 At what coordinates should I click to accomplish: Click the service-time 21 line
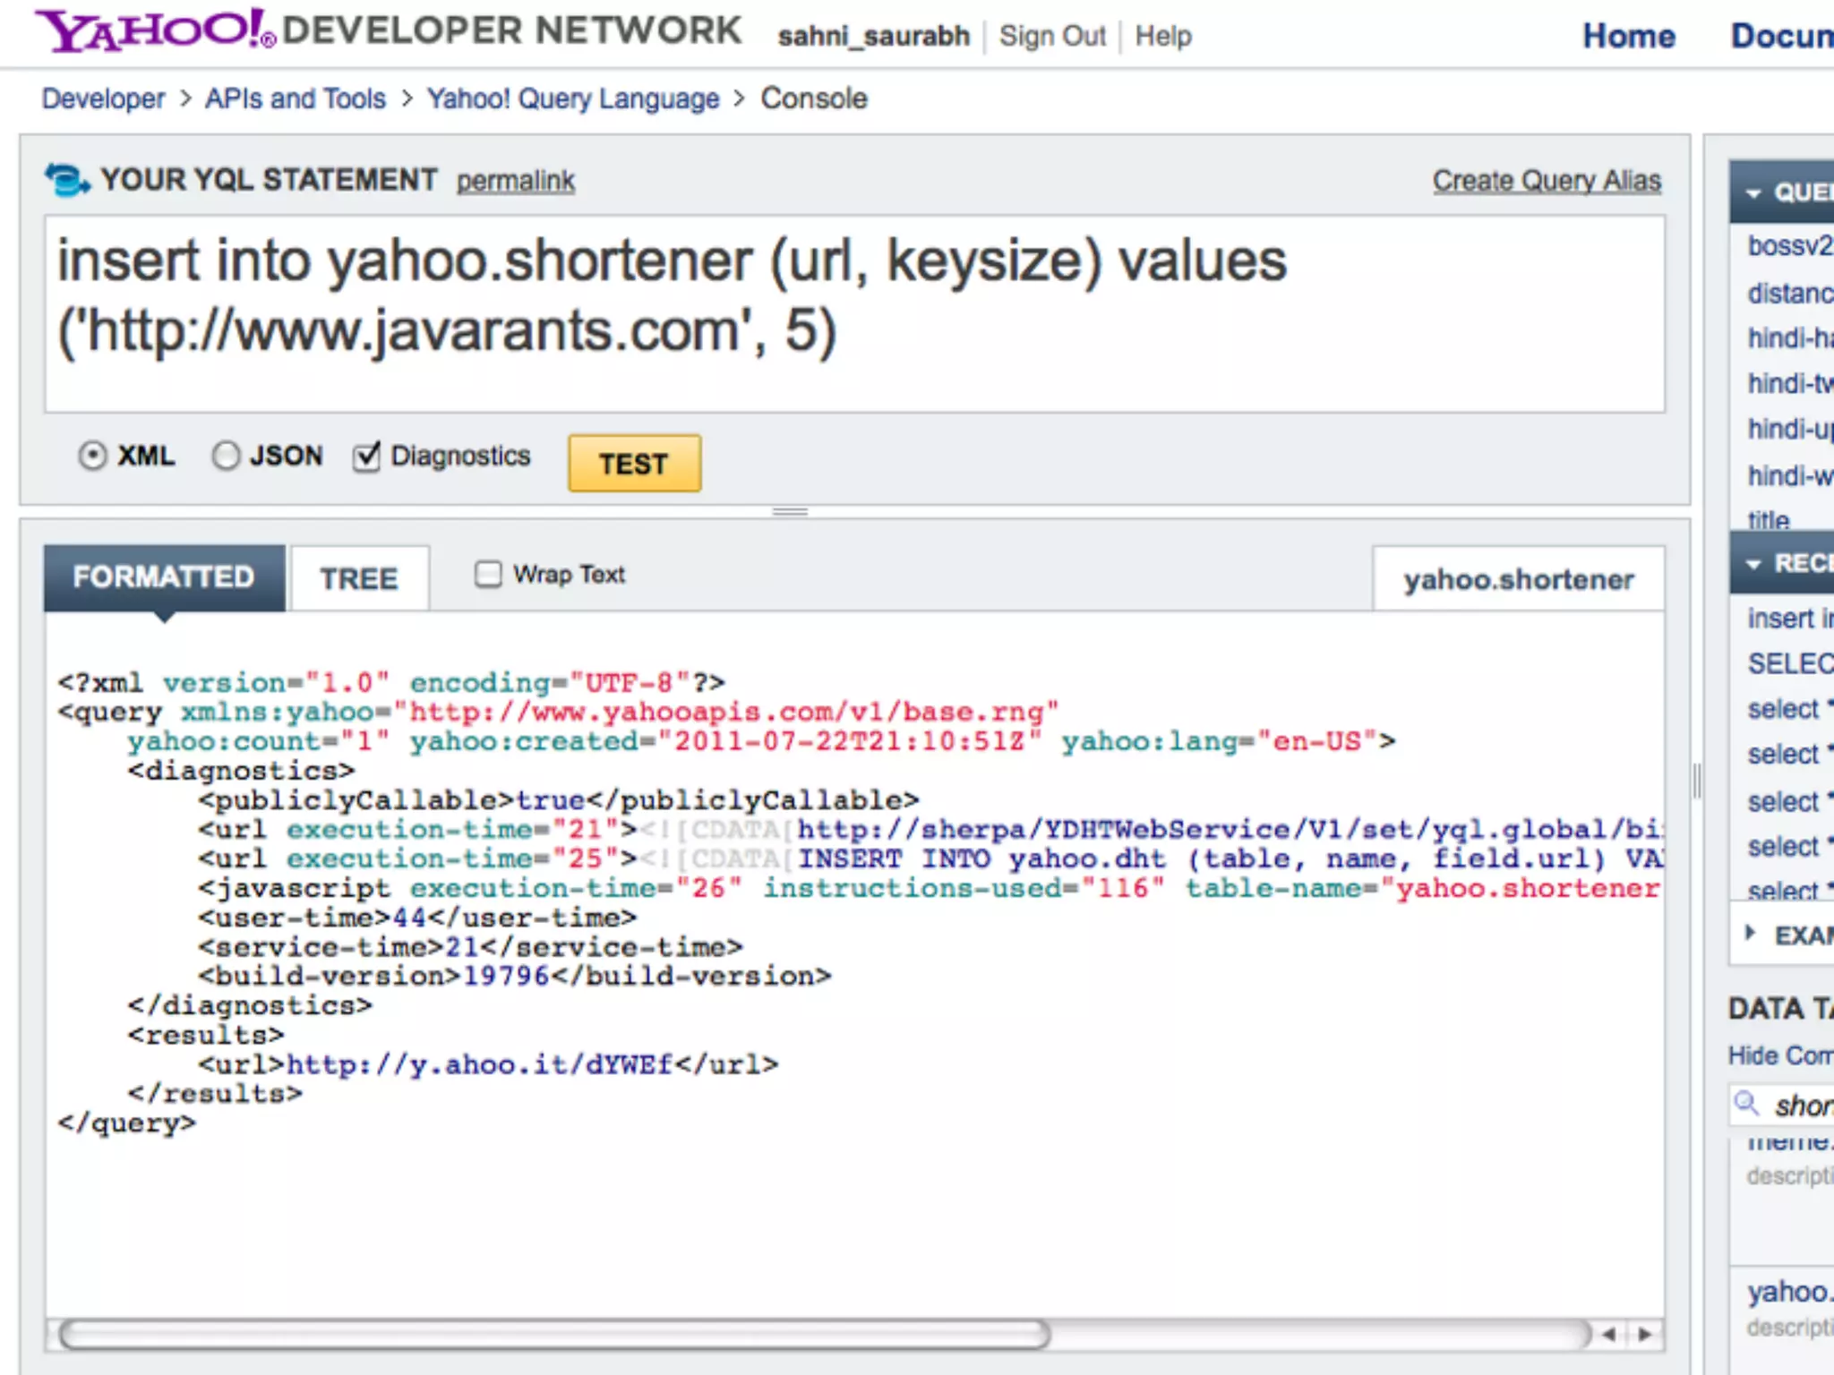[471, 947]
